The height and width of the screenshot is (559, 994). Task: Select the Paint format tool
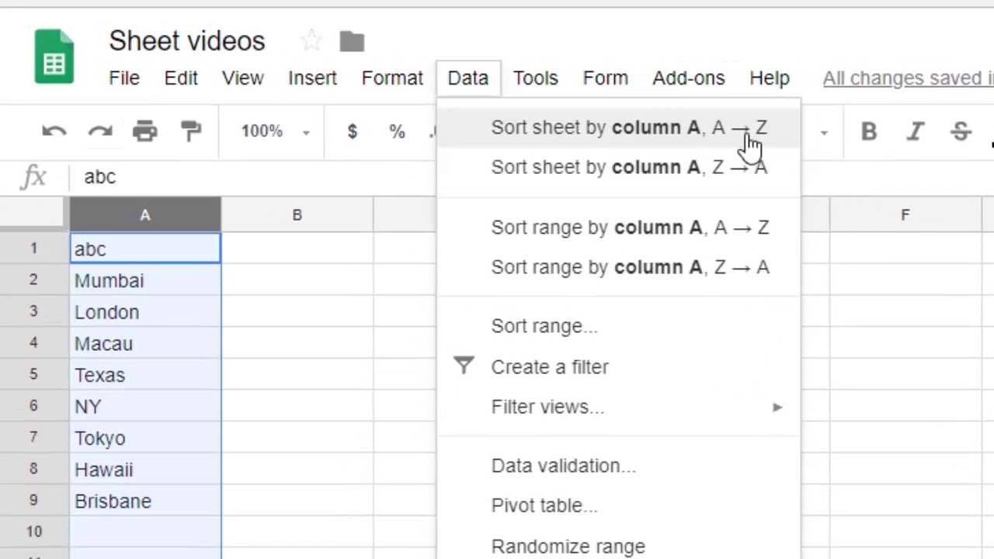coord(191,130)
